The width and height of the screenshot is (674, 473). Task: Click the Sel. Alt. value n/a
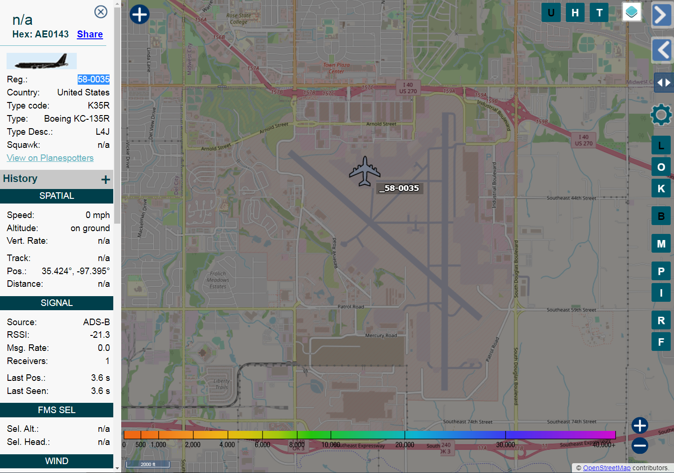click(104, 429)
